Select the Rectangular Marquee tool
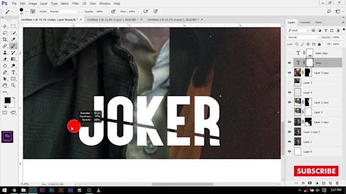Screen dimensions: 346x194 [13, 26]
